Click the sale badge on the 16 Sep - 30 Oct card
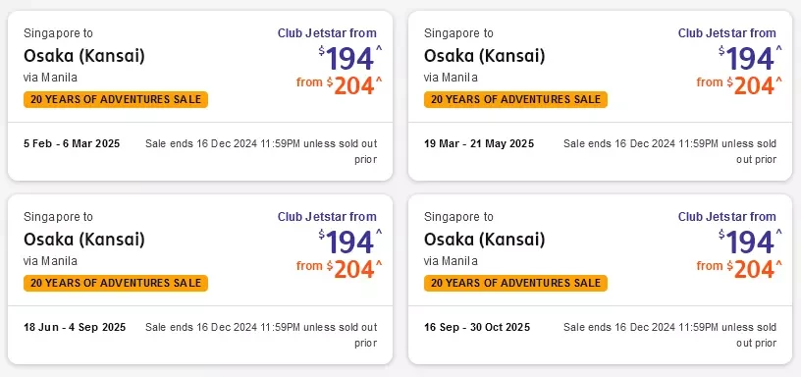Image resolution: width=801 pixels, height=377 pixels. click(x=515, y=283)
